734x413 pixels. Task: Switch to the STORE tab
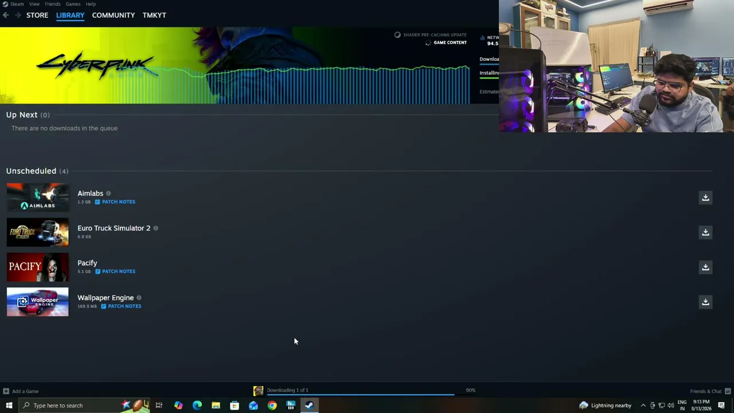pyautogui.click(x=37, y=15)
